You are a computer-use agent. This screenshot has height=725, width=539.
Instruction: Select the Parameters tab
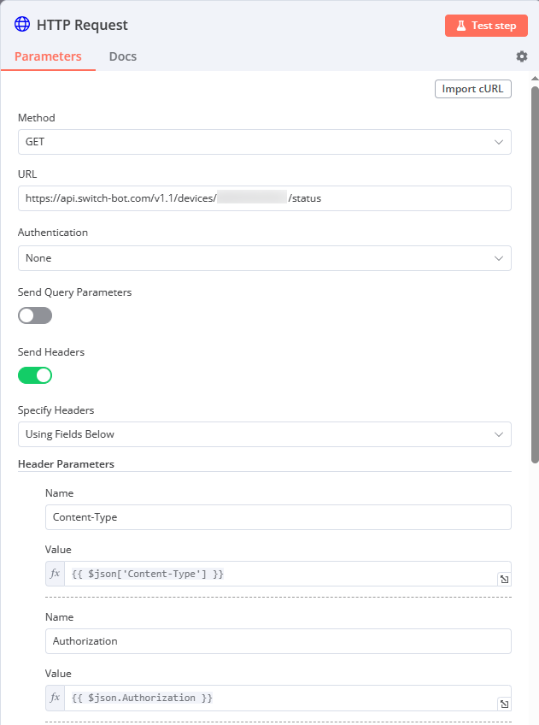click(x=48, y=56)
